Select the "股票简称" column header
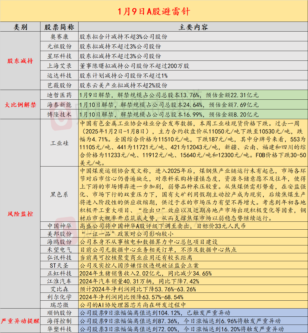This screenshot has height=333, width=308. click(59, 27)
